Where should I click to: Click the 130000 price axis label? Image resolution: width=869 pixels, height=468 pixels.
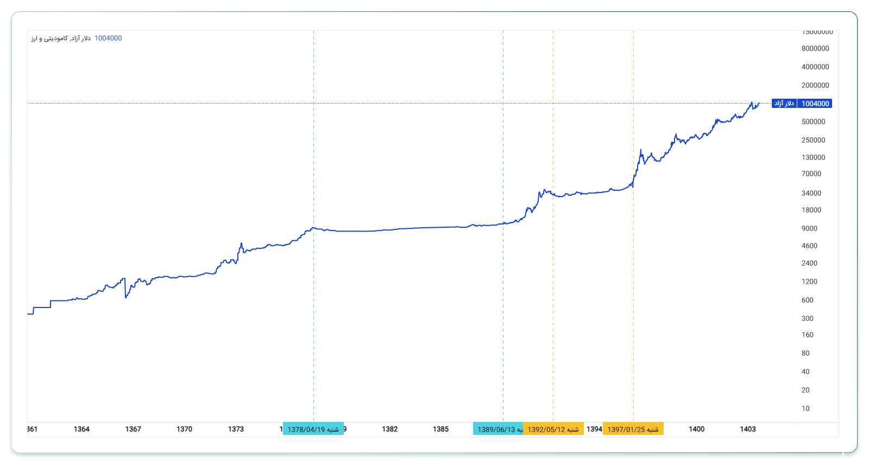click(x=813, y=157)
